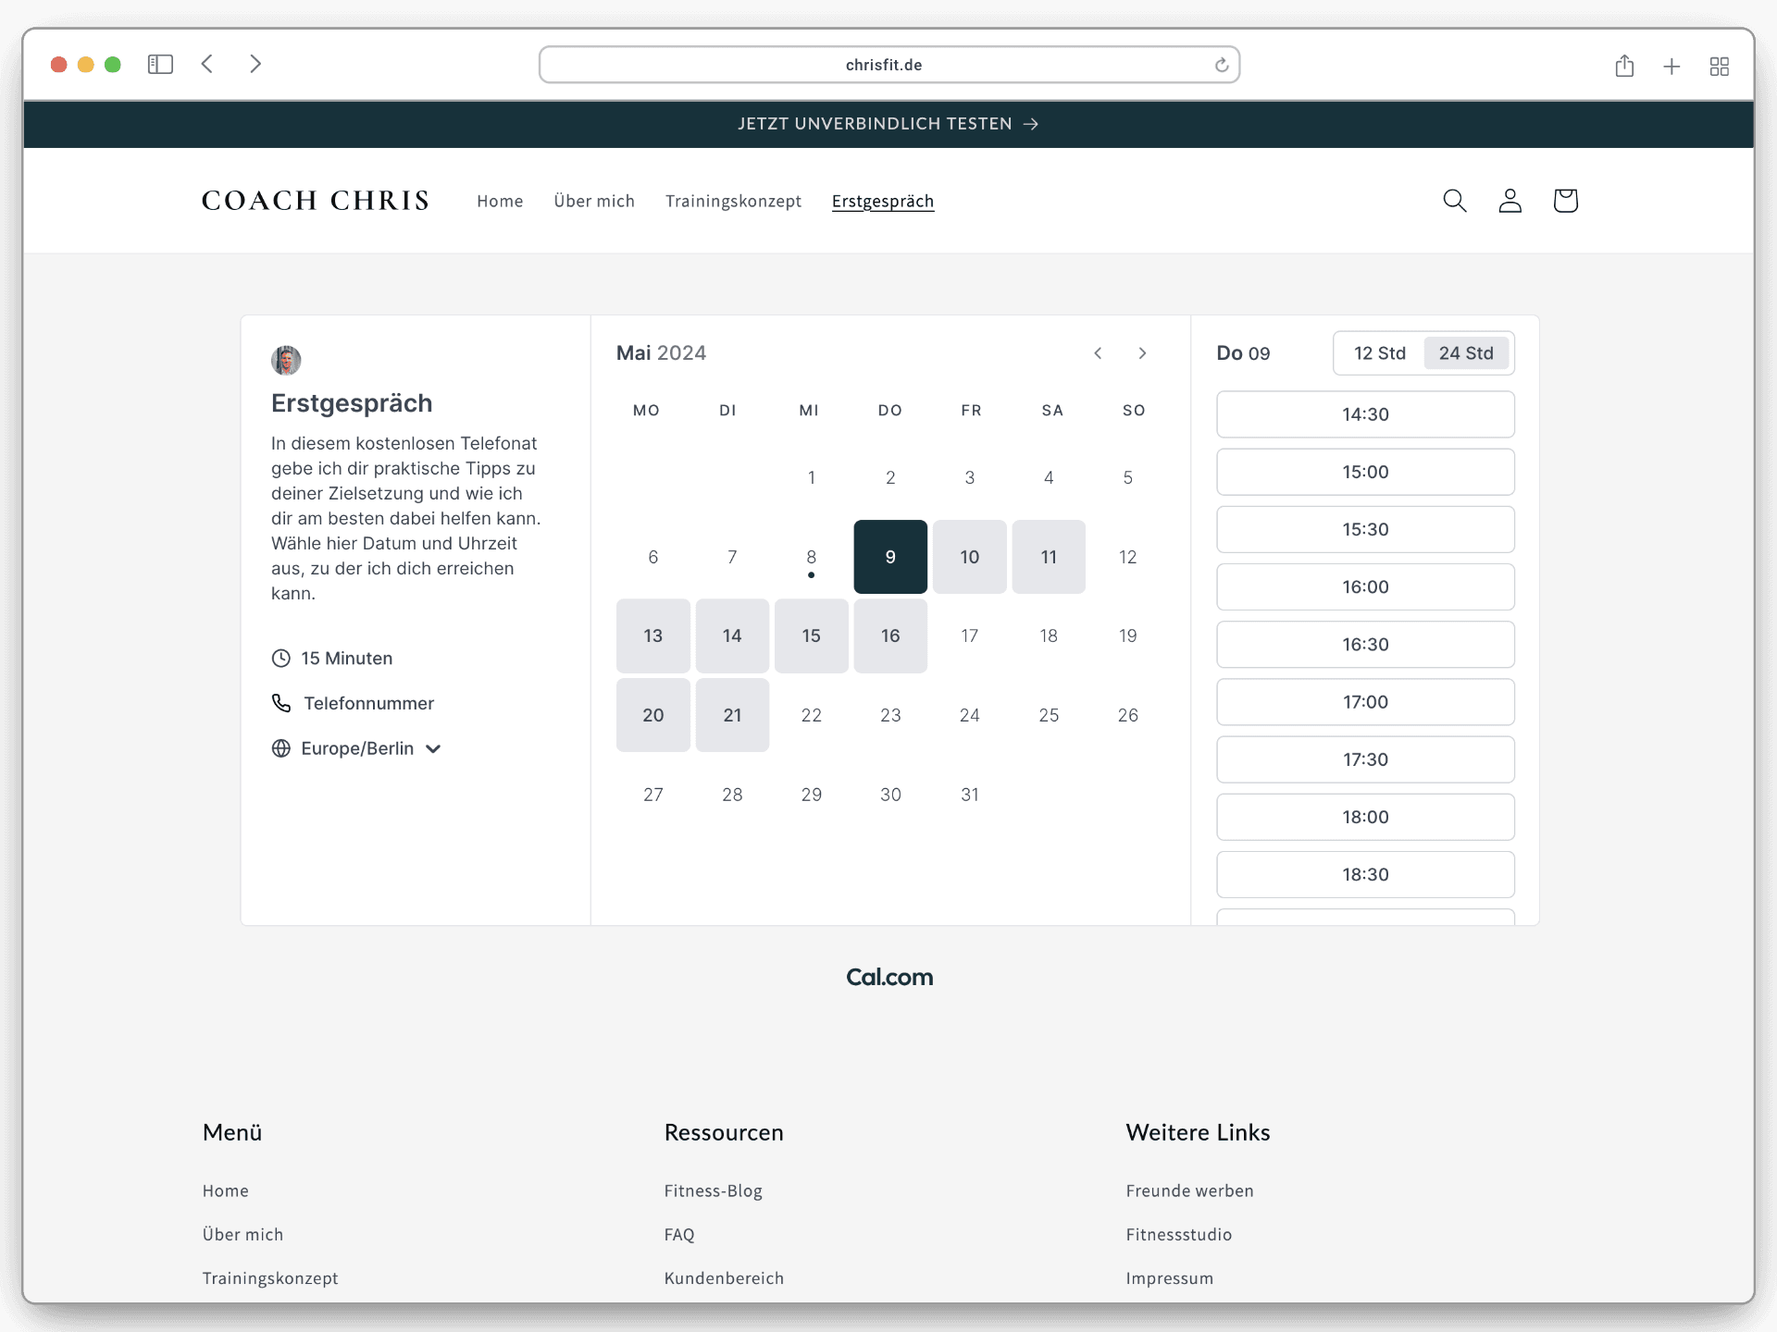The image size is (1777, 1332).
Task: Open the new tab plus icon
Action: point(1671,67)
